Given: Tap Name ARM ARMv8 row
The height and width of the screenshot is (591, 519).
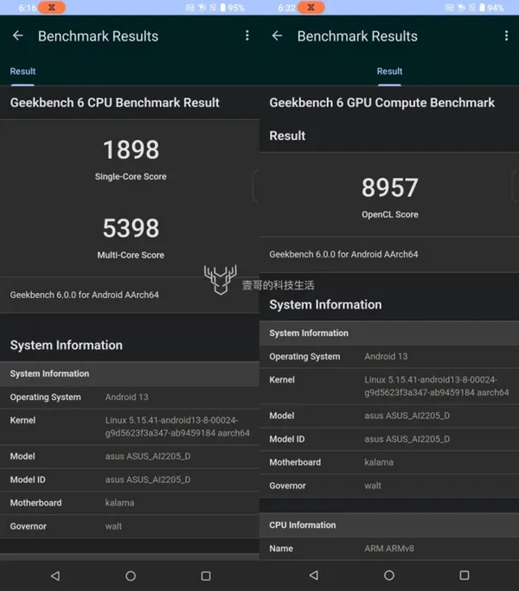Looking at the screenshot, I should tap(389, 549).
